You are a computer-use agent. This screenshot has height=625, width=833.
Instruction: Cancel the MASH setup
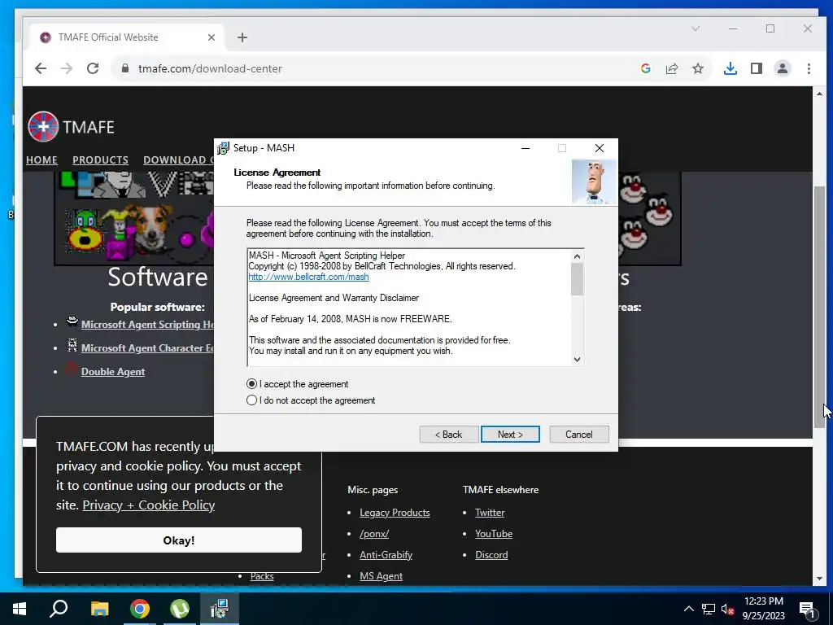pos(579,435)
